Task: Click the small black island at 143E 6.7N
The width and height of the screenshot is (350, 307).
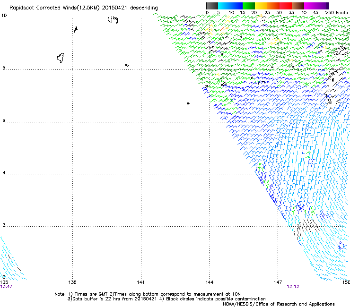Action: coord(188,103)
